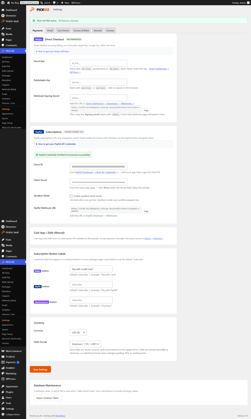251x419 pixels.
Task: Click the Plugins plug icon
Action: [x=3, y=392]
